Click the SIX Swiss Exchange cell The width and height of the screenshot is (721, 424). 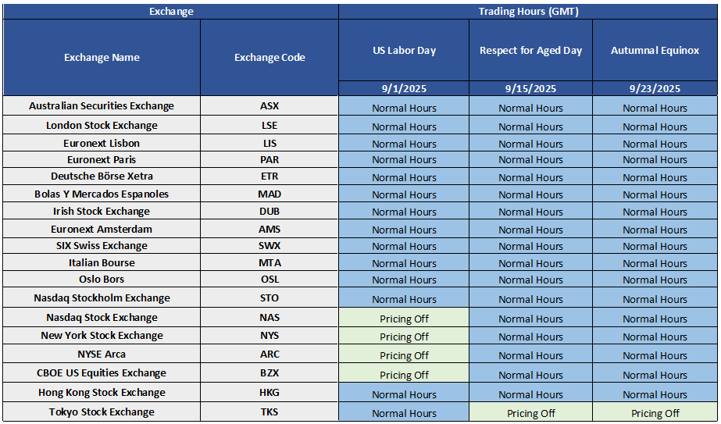point(102,245)
